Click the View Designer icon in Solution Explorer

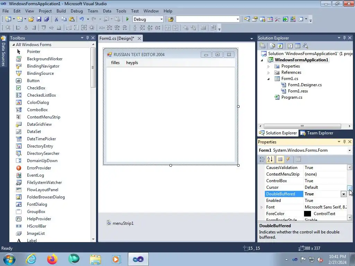[298, 46]
